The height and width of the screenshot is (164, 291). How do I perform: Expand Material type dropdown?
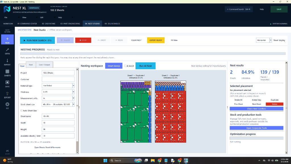pyautogui.click(x=73, y=86)
